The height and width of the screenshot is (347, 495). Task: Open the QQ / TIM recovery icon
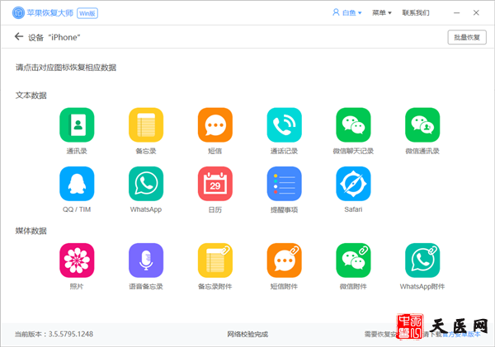coord(77,184)
